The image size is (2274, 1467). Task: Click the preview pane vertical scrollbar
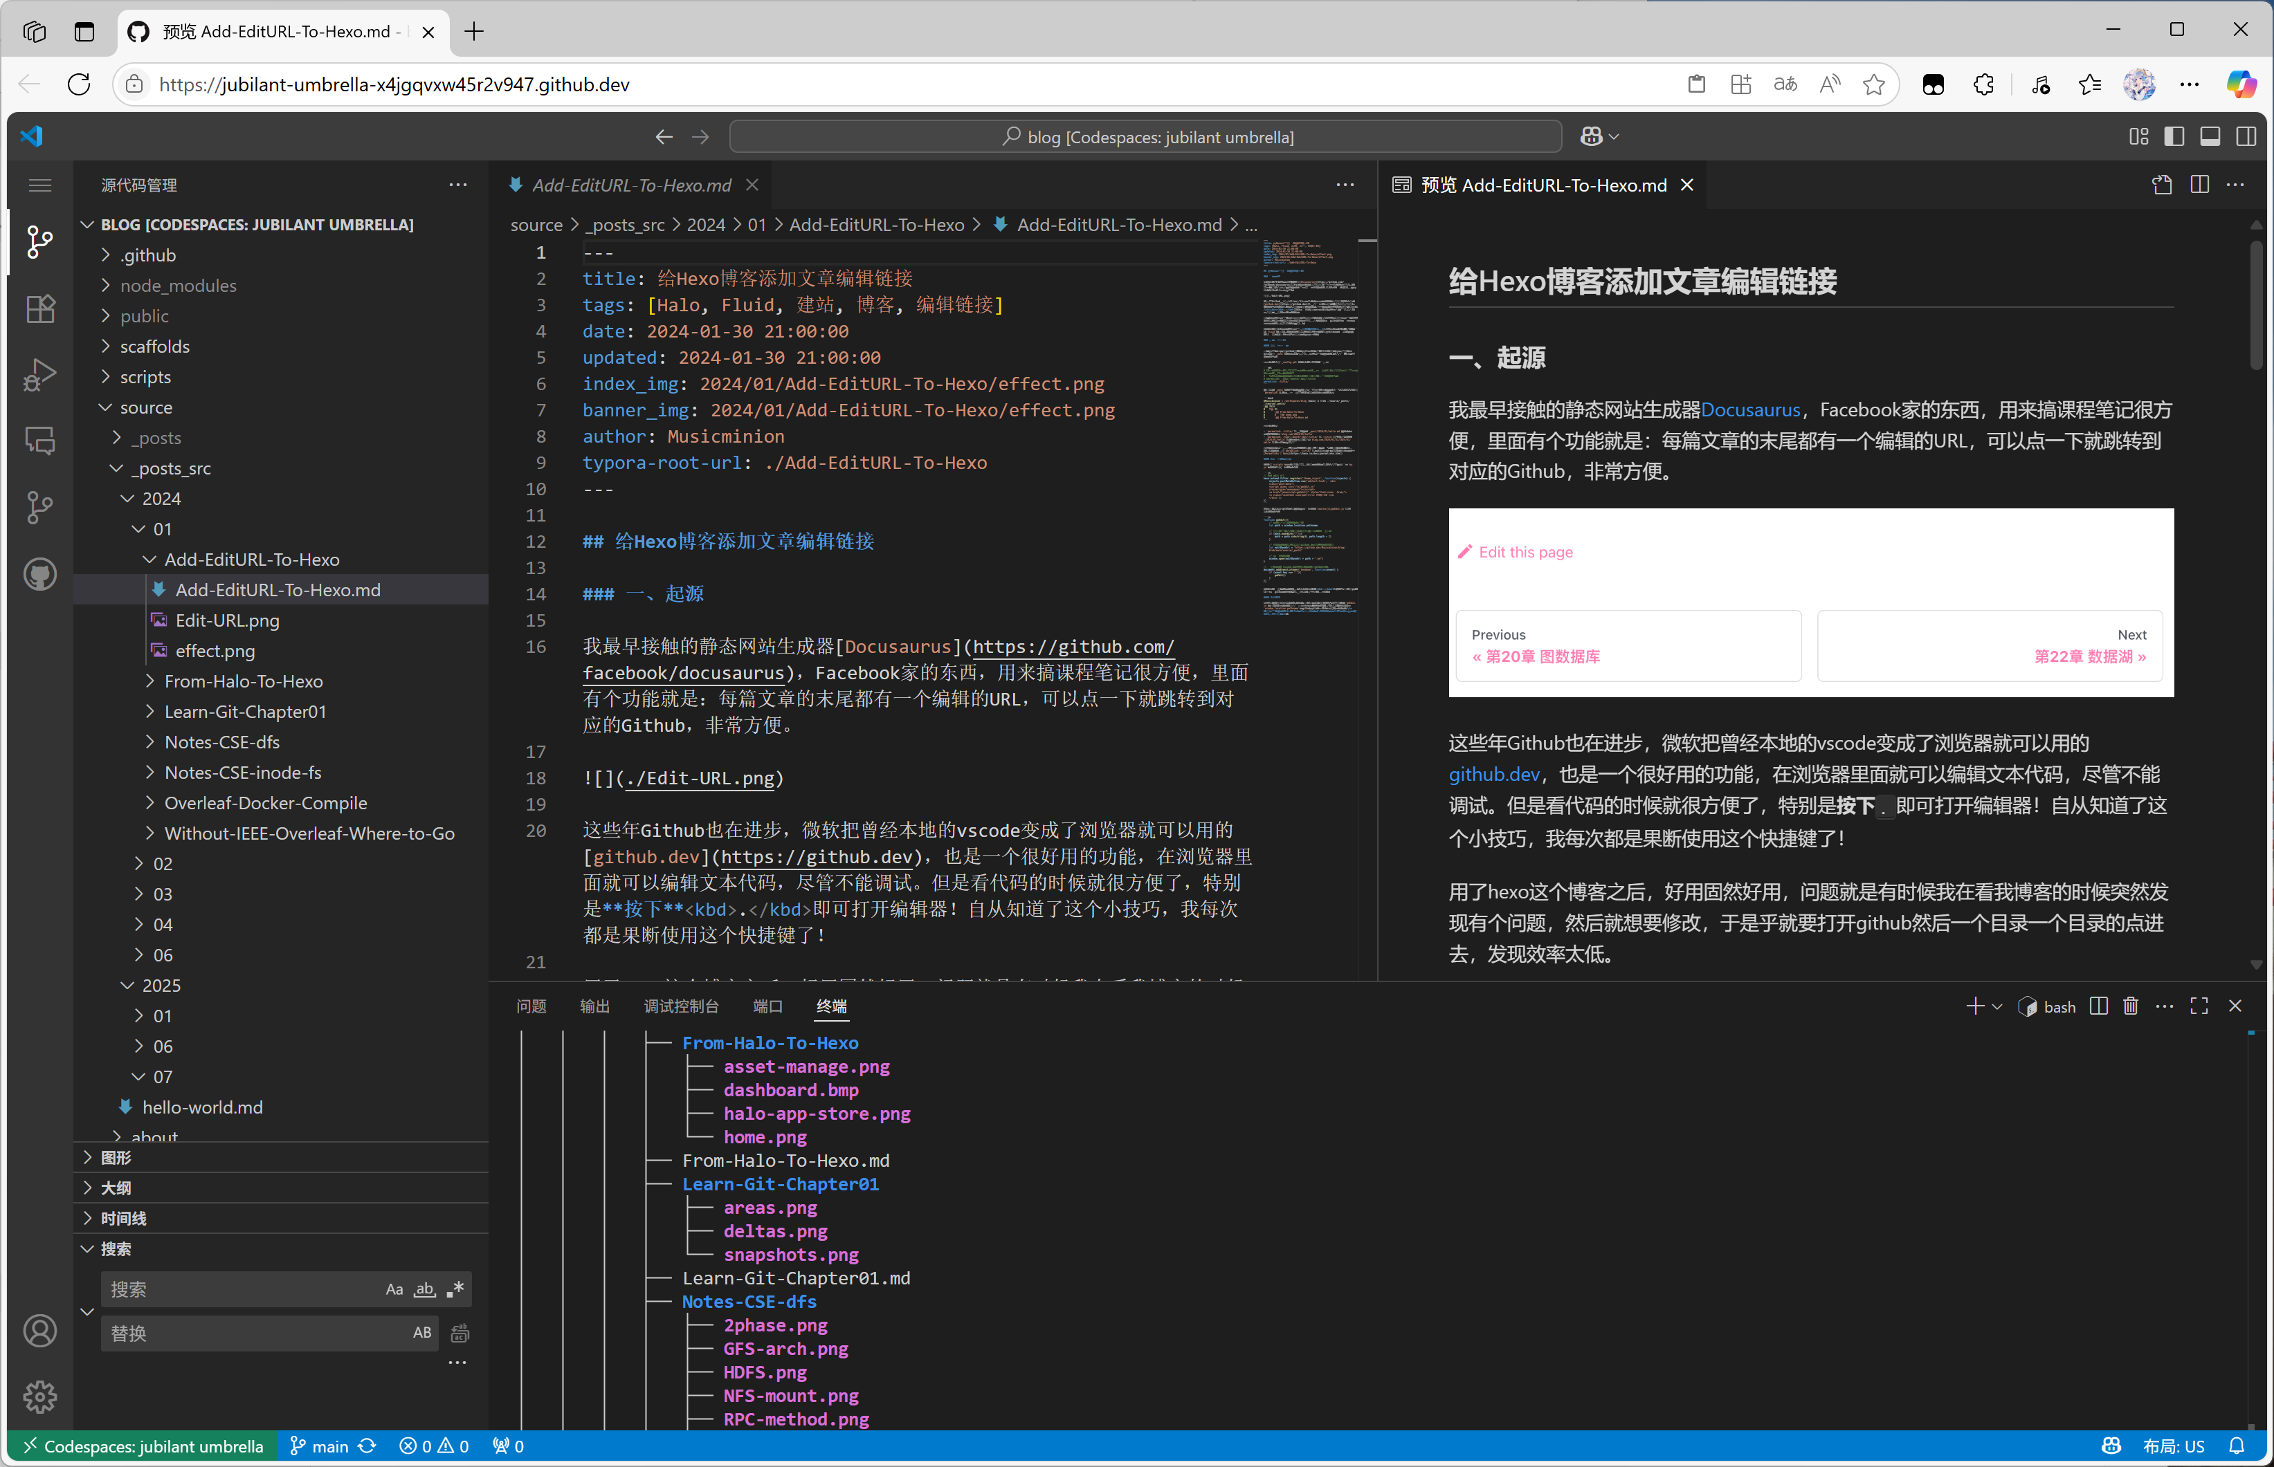(2256, 305)
